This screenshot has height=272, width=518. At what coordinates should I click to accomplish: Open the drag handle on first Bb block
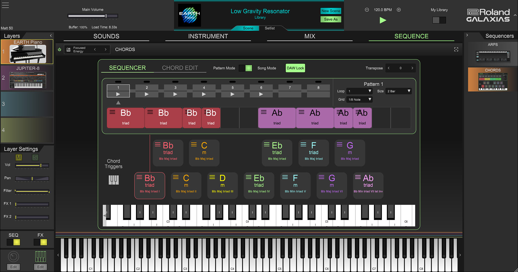(x=113, y=112)
